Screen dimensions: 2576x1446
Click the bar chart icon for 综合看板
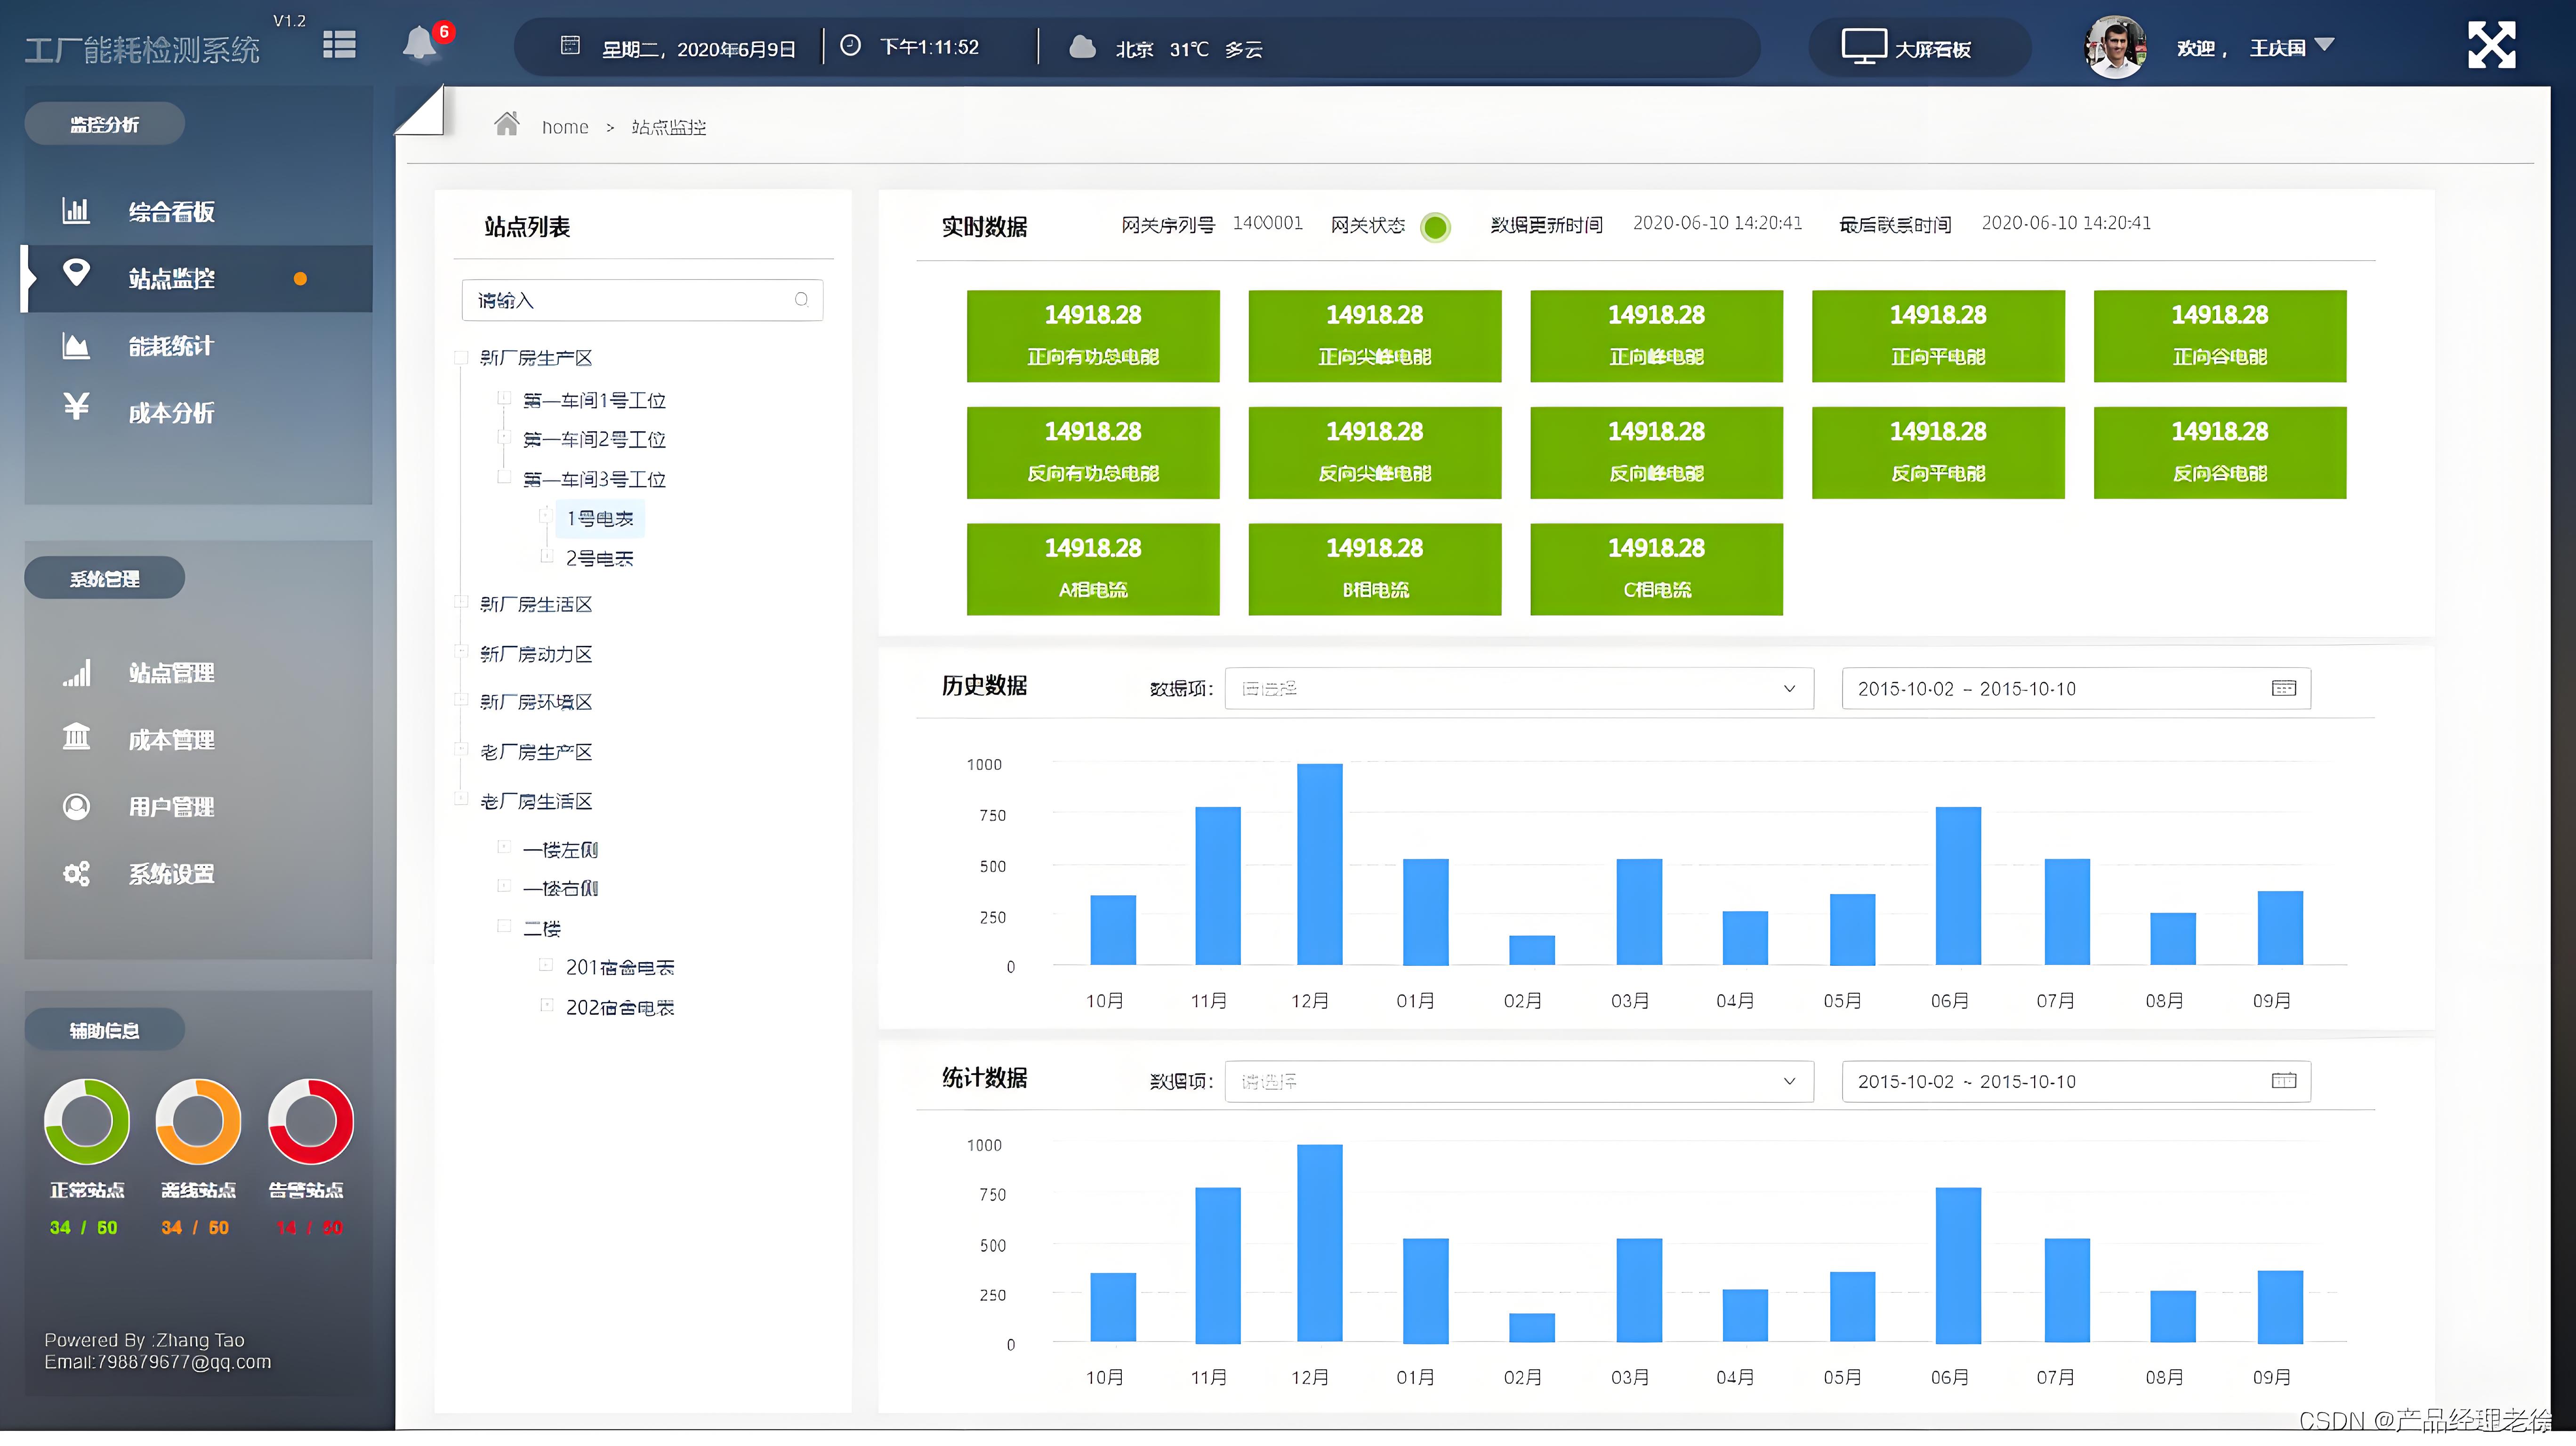click(76, 210)
